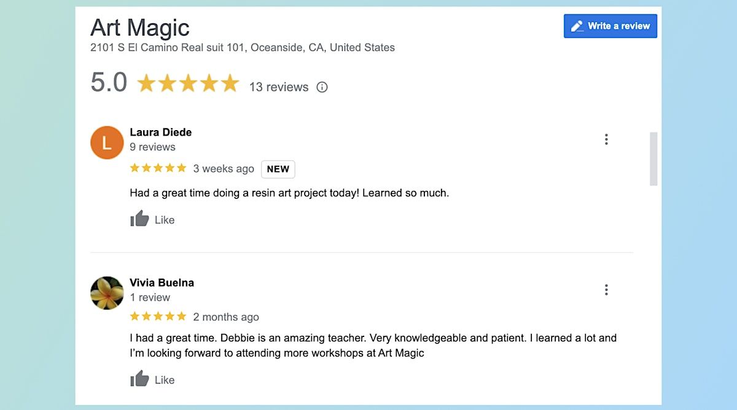Open the options menu for Vivia Buelna's review

tap(606, 290)
